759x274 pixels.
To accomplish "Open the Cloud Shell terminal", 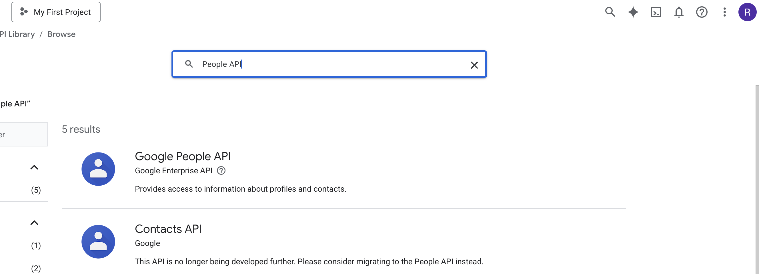I will click(656, 12).
